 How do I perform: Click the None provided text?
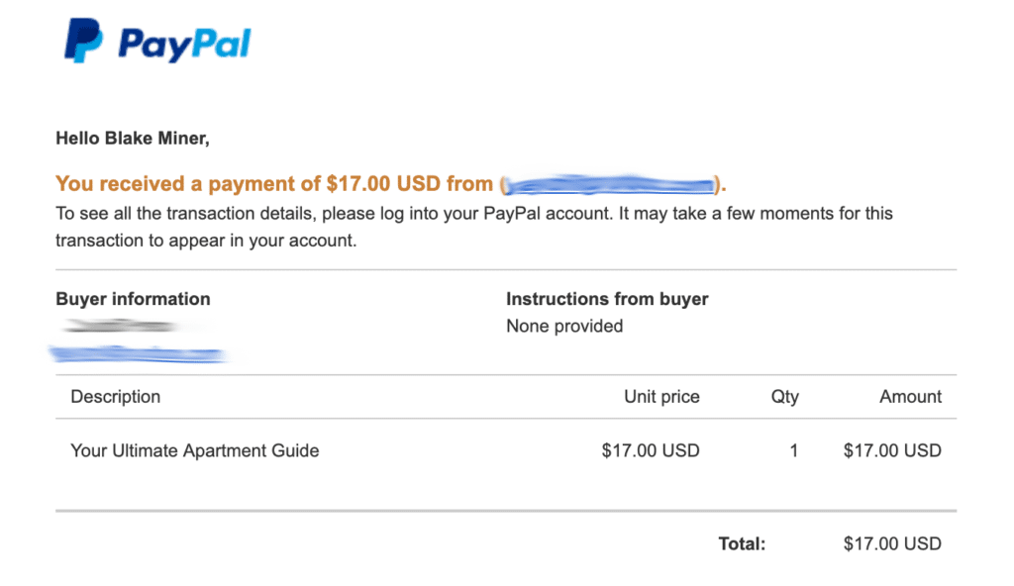click(x=564, y=326)
